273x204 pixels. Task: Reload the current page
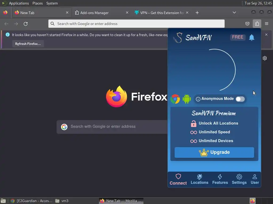[x=26, y=24]
